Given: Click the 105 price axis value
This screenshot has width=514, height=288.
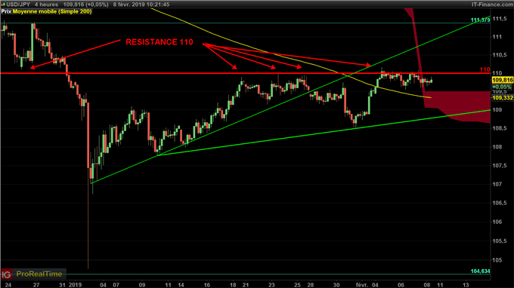Looking at the screenshot, I should [x=497, y=260].
